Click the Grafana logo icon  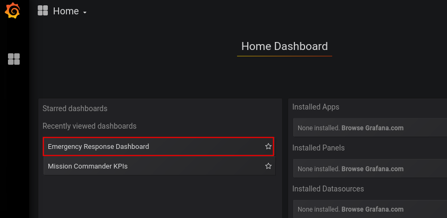[x=12, y=11]
